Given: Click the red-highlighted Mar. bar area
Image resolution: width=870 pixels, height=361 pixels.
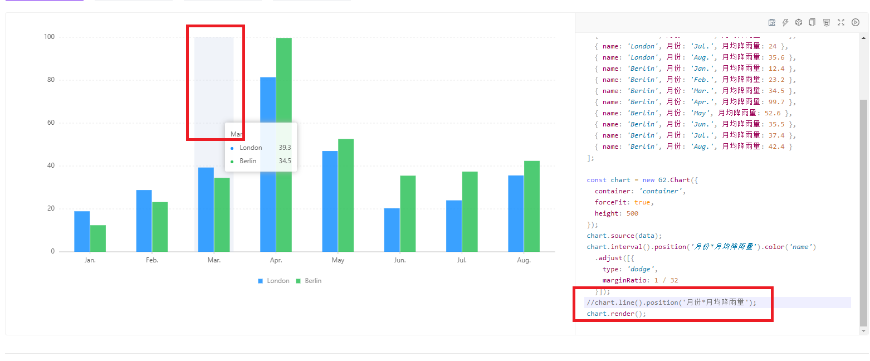Looking at the screenshot, I should click(x=215, y=81).
